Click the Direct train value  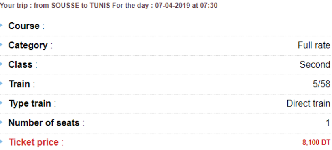pyautogui.click(x=308, y=103)
